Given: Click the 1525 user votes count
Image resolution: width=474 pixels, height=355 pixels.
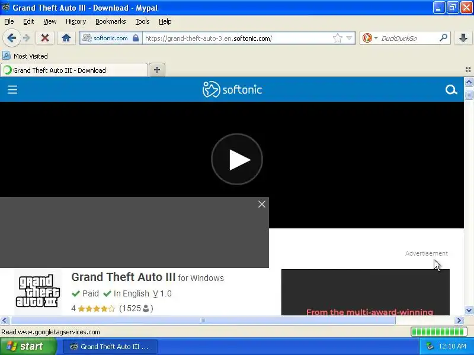Looking at the screenshot, I should [136, 308].
